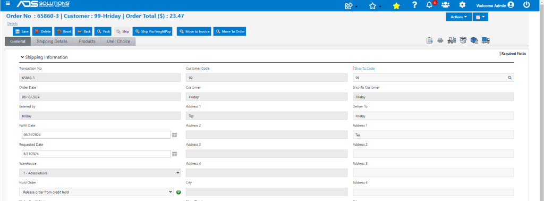Image resolution: width=544 pixels, height=201 pixels.
Task: Click Move To Order button
Action: 229,31
